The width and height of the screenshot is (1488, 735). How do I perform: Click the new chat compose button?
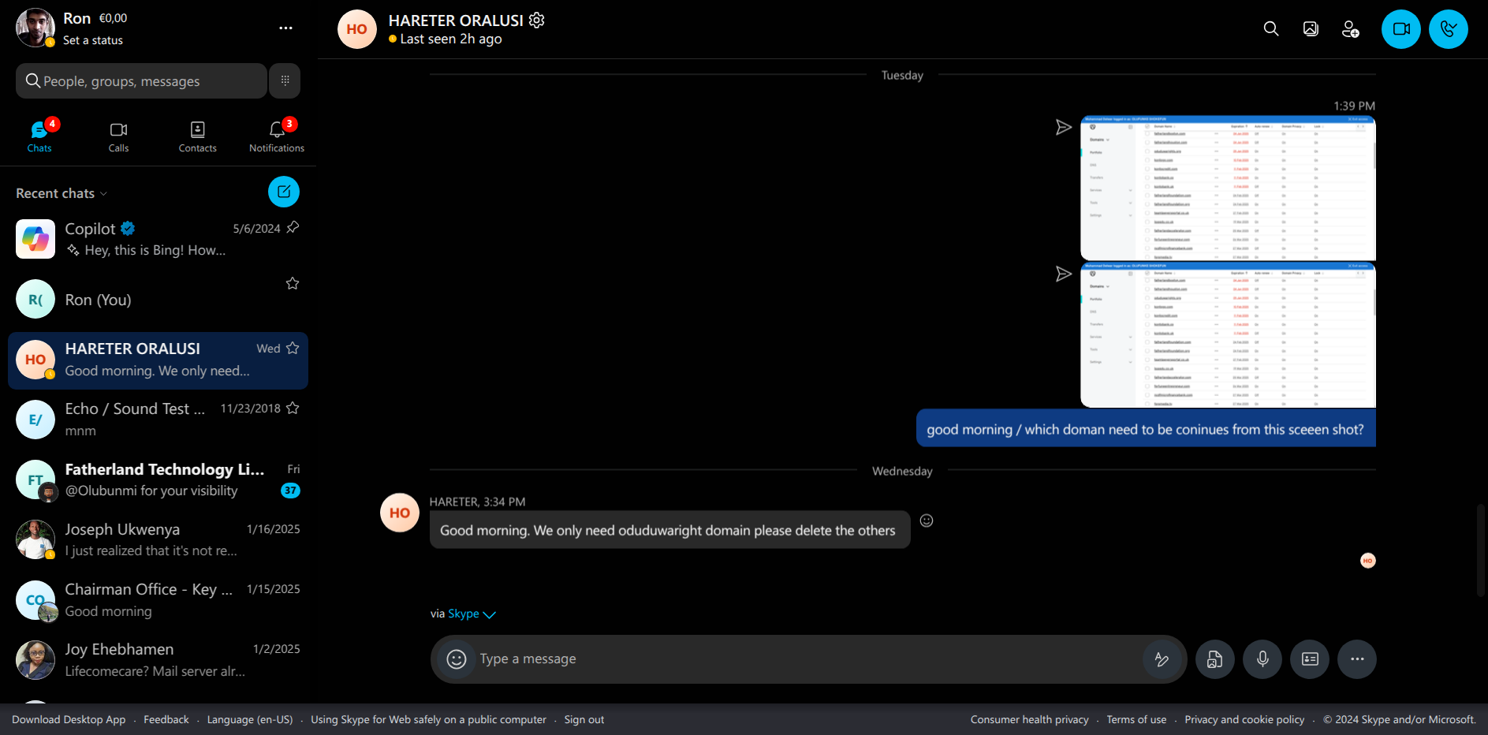pyautogui.click(x=284, y=192)
